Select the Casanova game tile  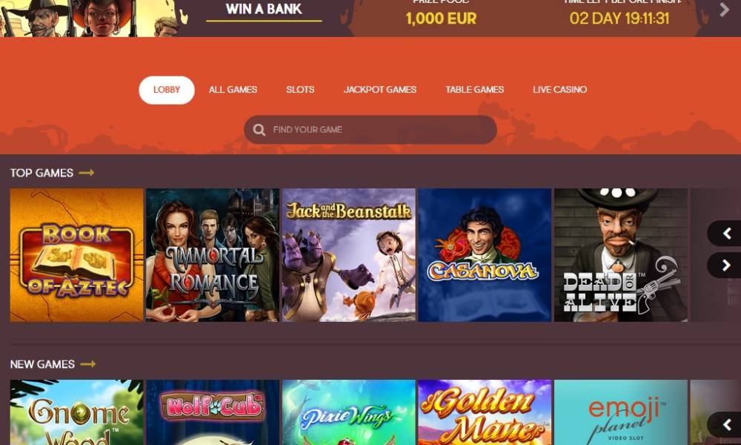[485, 255]
